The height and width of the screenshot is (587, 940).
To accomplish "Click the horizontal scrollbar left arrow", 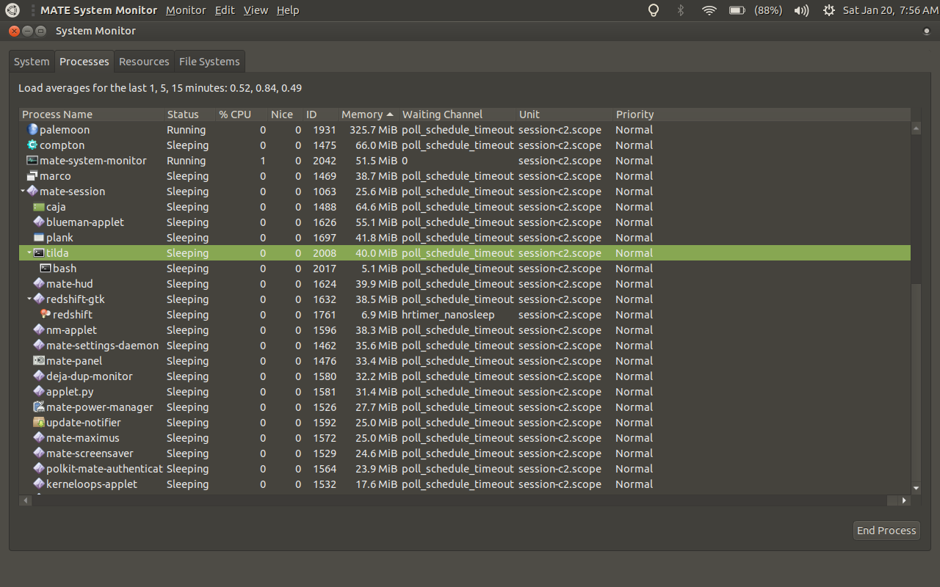I will click(25, 500).
